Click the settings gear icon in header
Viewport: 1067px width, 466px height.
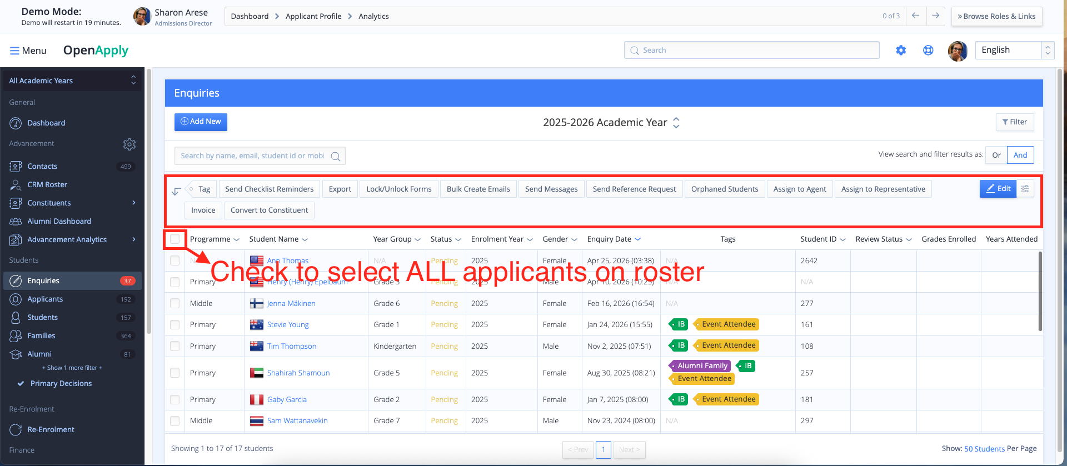(901, 51)
